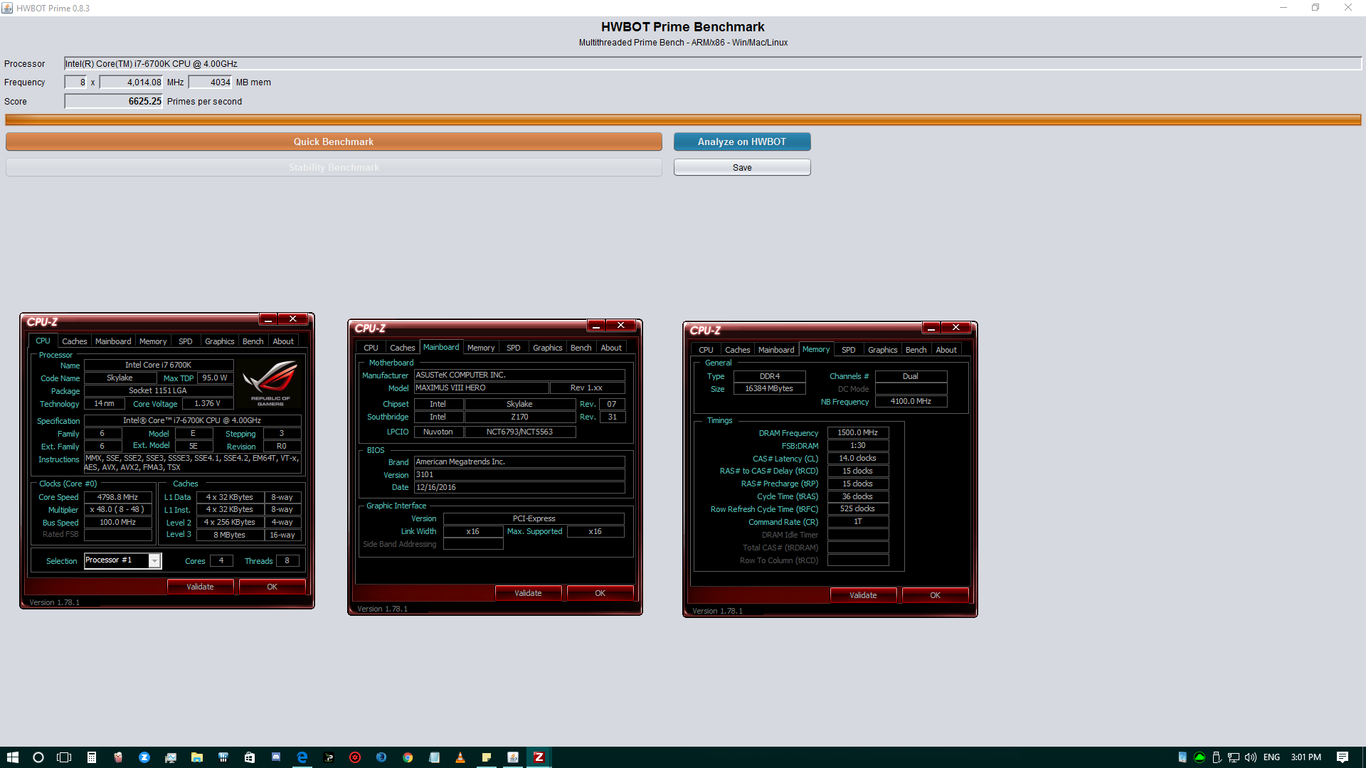The image size is (1366, 768).
Task: Open the Windows Start menu
Action: click(x=12, y=757)
